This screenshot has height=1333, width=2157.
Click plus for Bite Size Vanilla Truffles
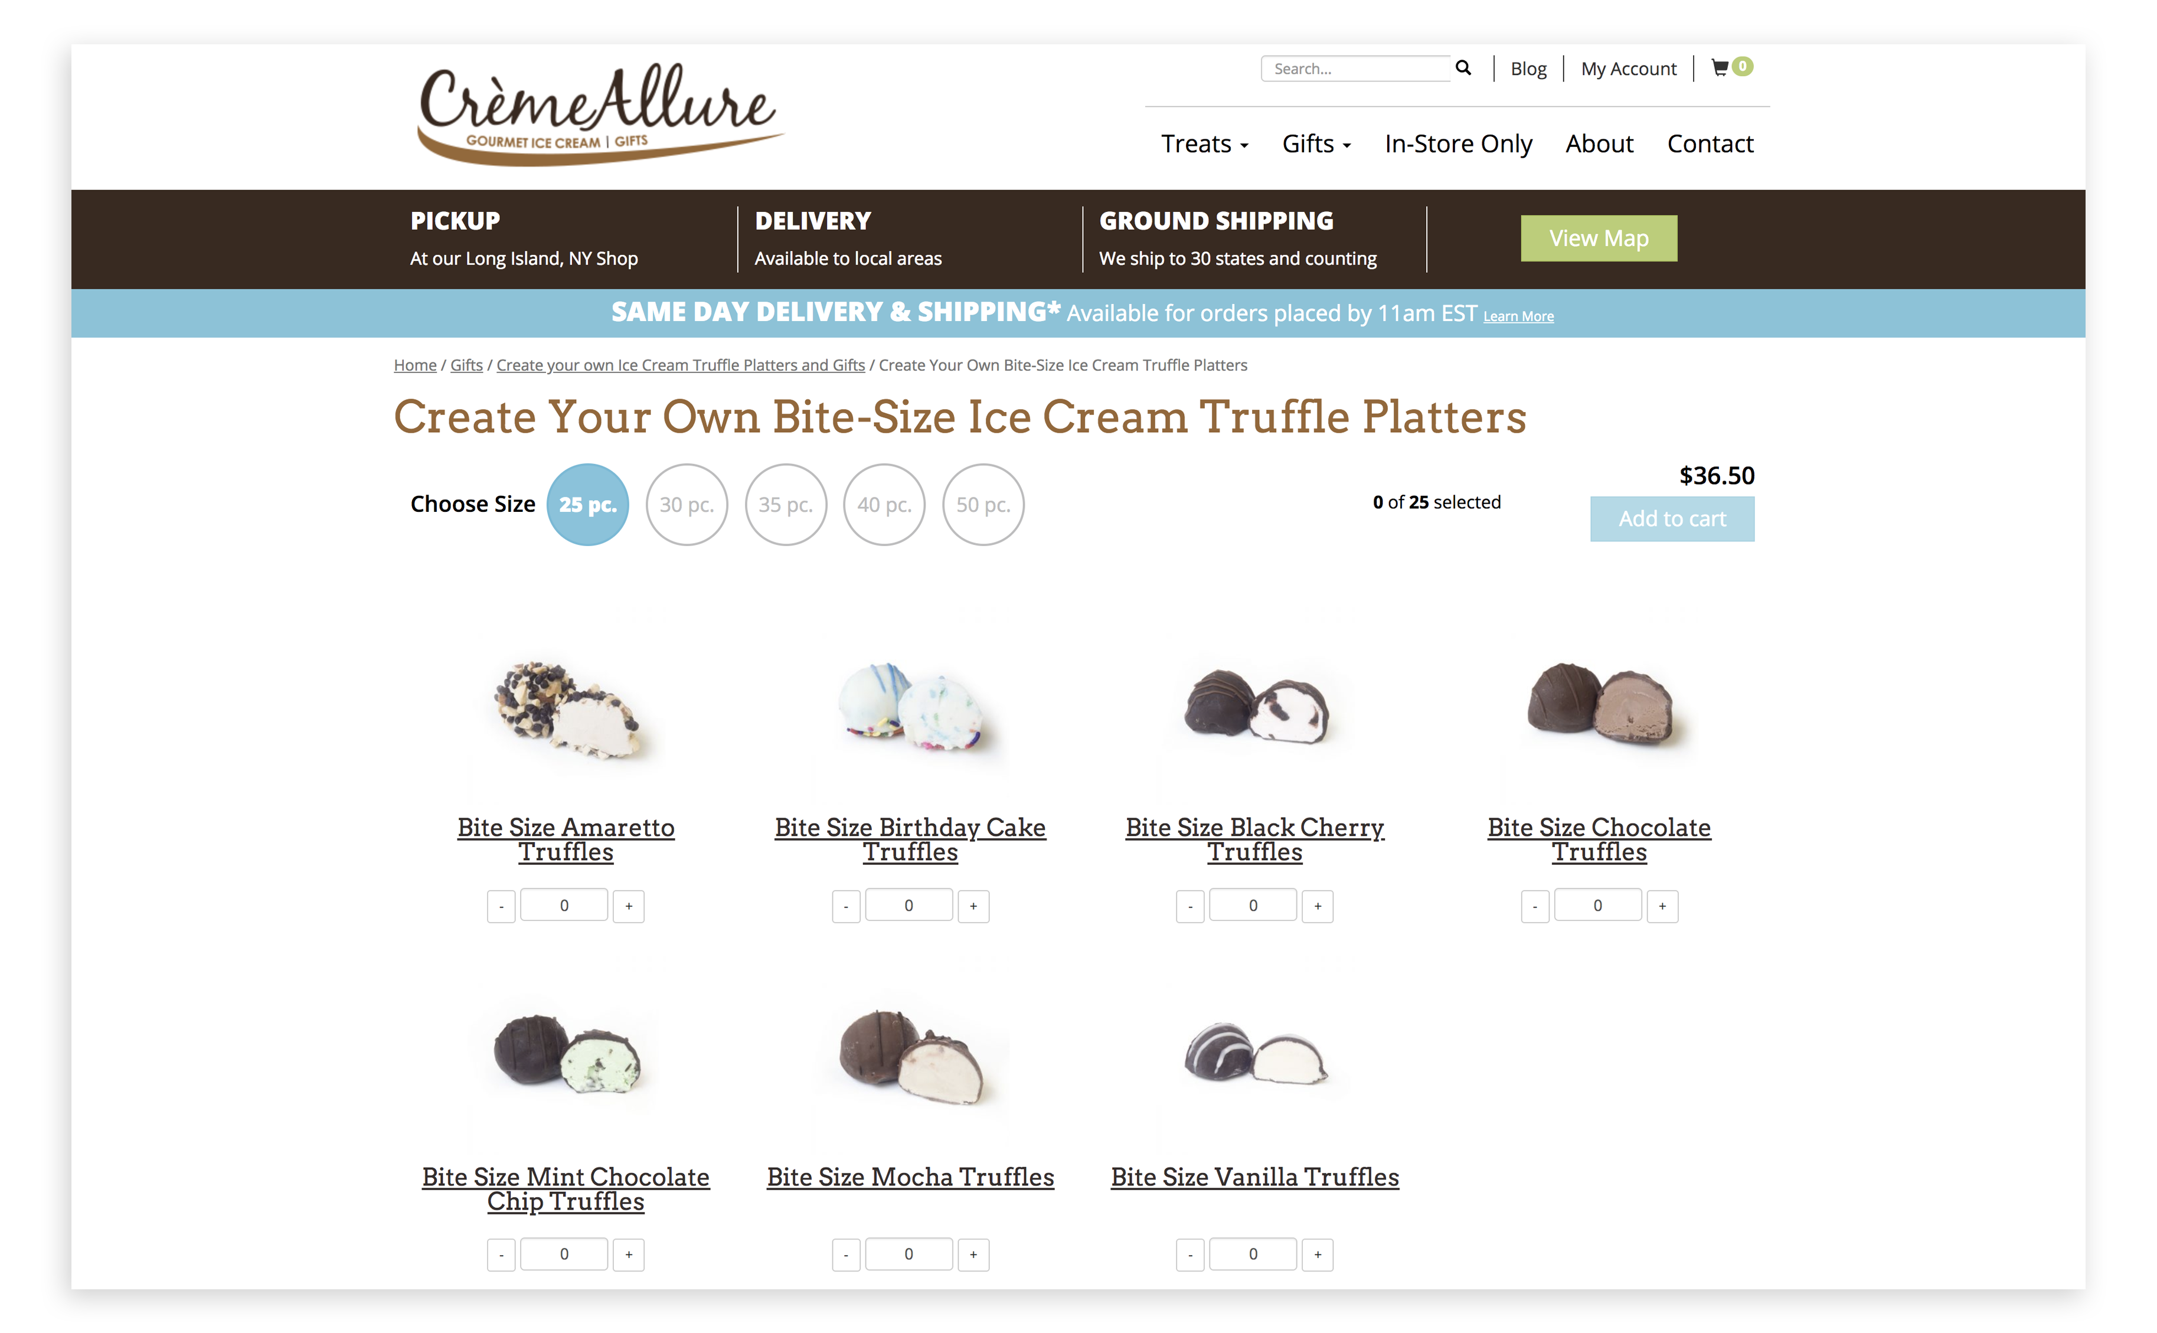(x=1317, y=1254)
